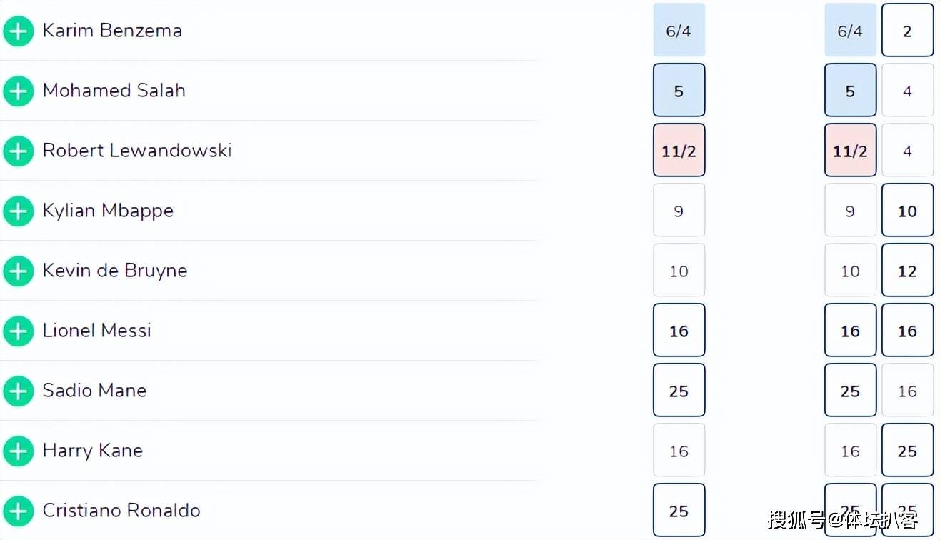
Task: Expand Cristiano Ronaldo's row with the plus icon
Action: 19,511
